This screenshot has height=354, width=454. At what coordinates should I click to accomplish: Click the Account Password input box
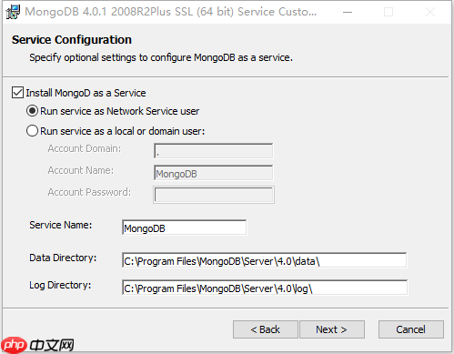coord(214,195)
